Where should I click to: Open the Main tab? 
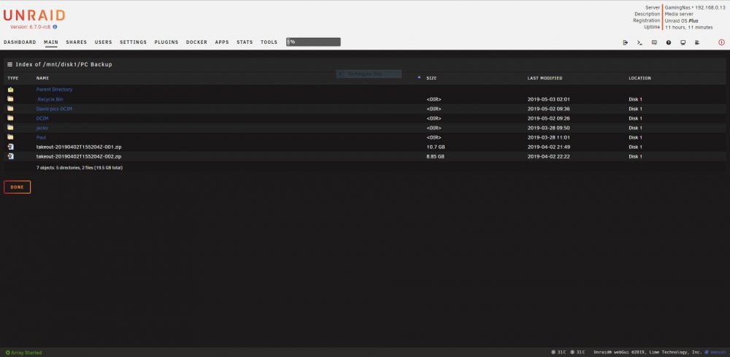51,42
